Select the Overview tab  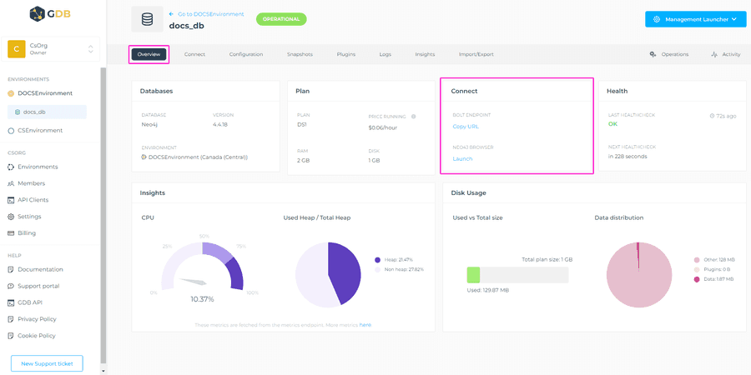(x=149, y=54)
